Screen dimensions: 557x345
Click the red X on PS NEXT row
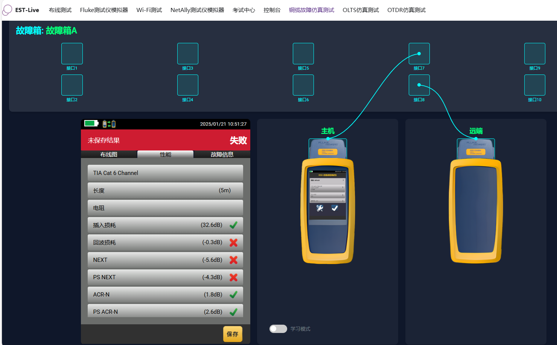tap(233, 277)
